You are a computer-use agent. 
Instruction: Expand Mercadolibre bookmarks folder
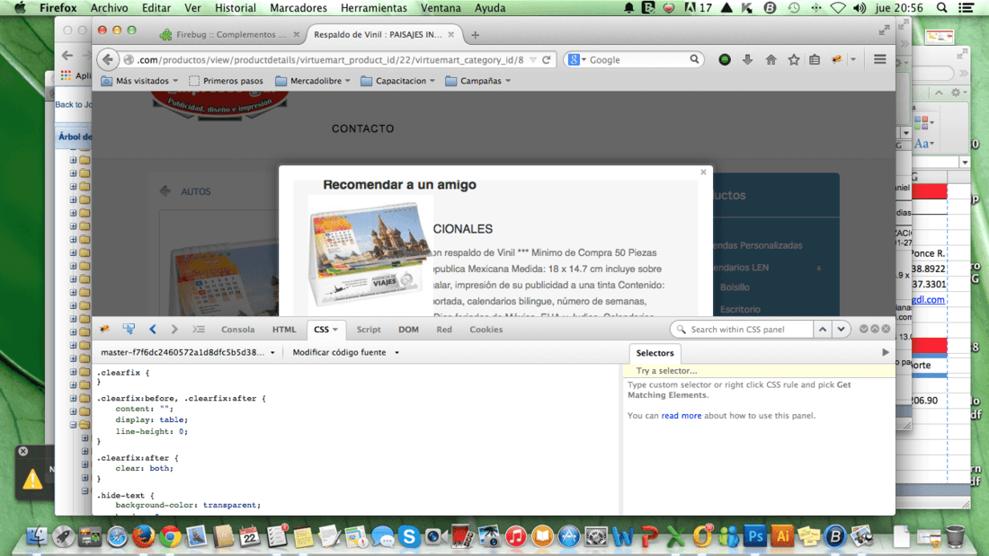coord(313,81)
